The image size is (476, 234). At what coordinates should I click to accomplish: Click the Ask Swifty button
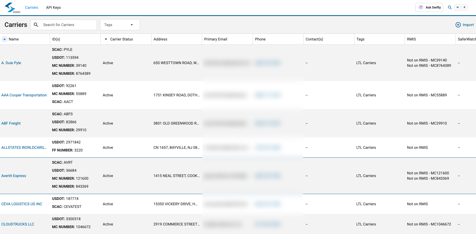pyautogui.click(x=429, y=7)
